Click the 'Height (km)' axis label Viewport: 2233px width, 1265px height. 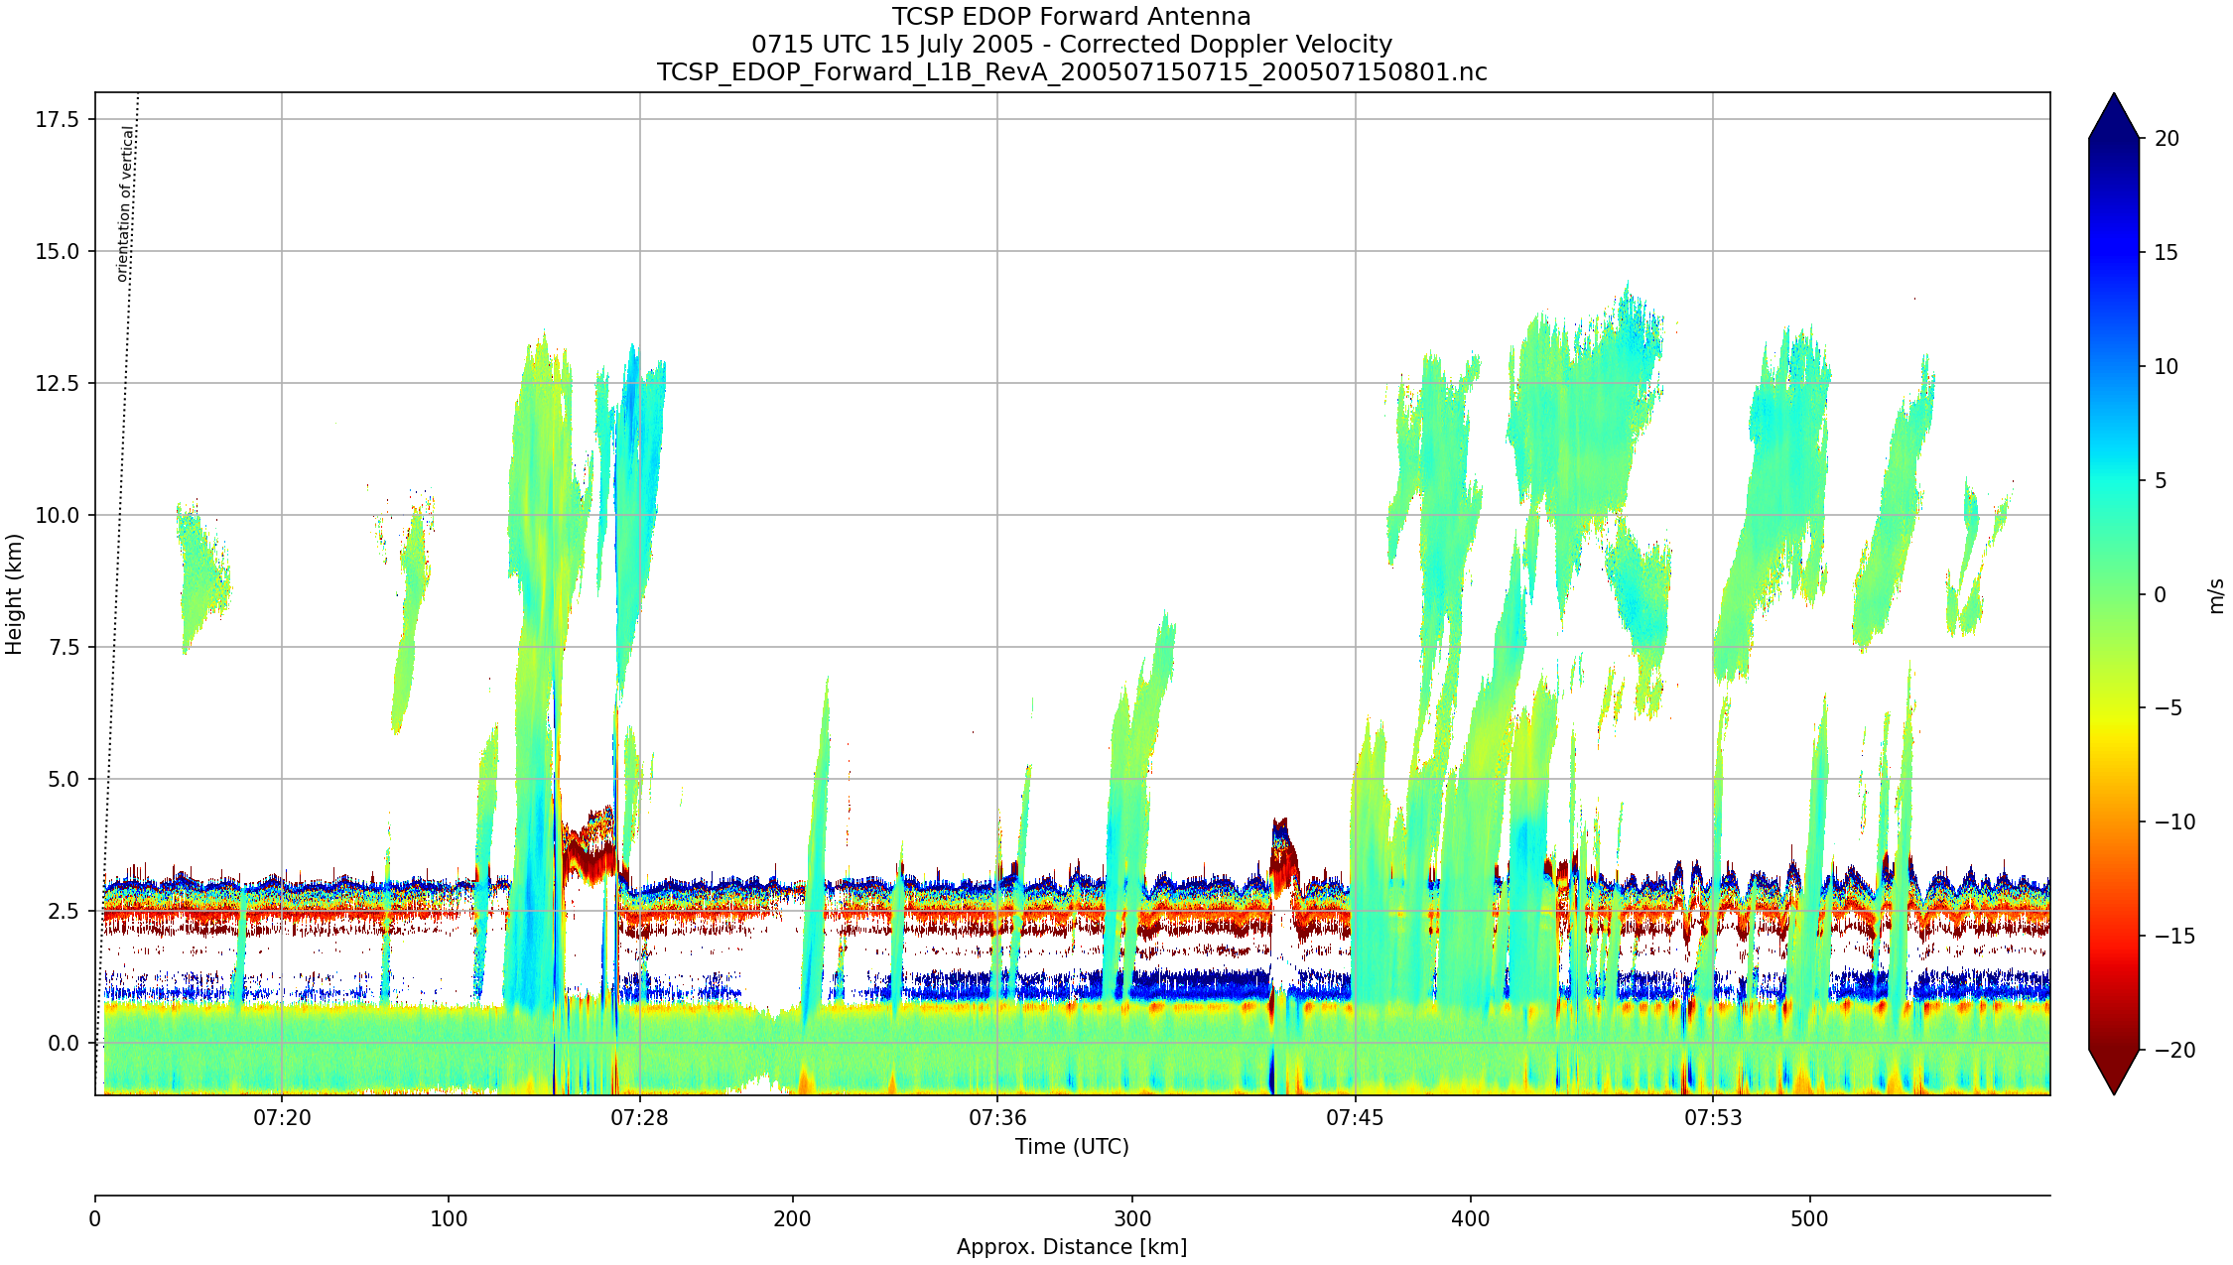(x=13, y=593)
